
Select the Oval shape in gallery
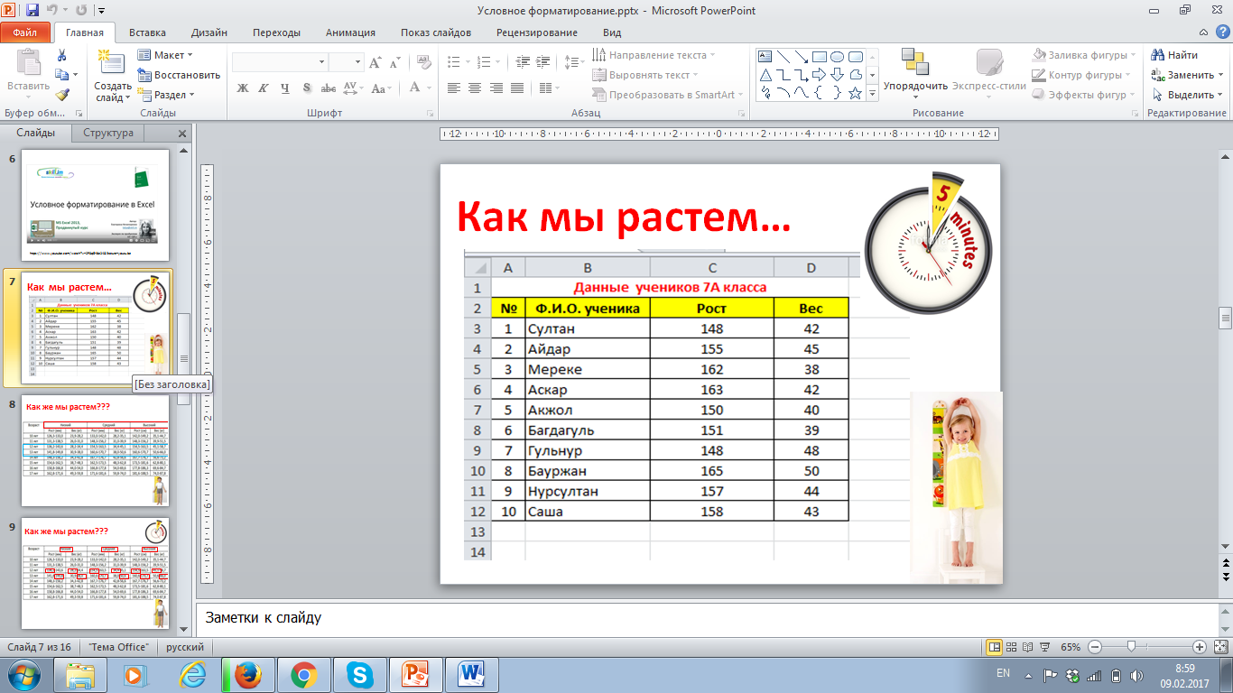pos(837,56)
